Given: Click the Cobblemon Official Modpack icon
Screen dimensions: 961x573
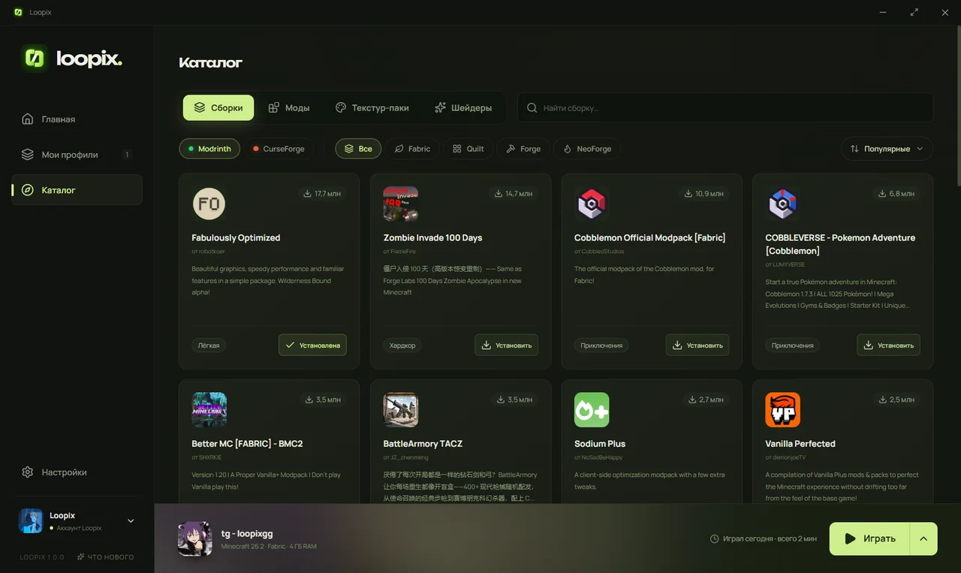Looking at the screenshot, I should [592, 204].
